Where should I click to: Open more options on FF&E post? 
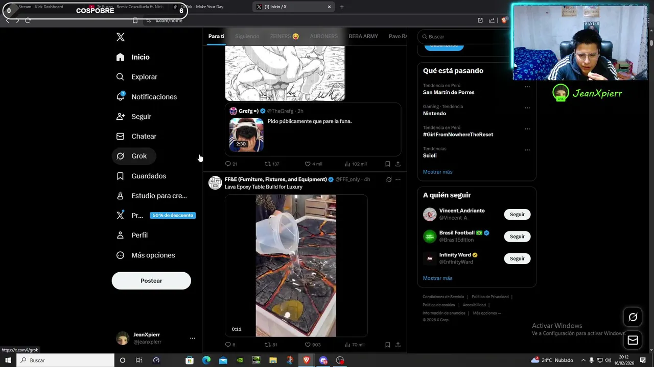[x=398, y=179]
